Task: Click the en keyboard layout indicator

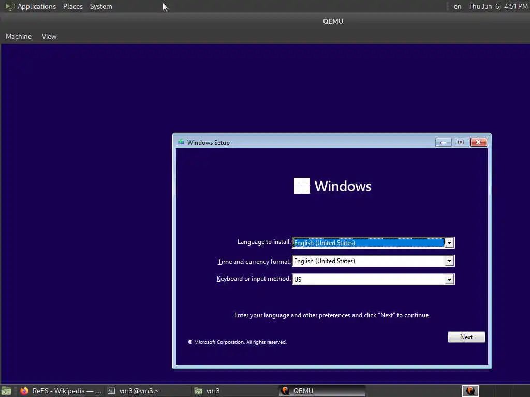Action: click(458, 6)
